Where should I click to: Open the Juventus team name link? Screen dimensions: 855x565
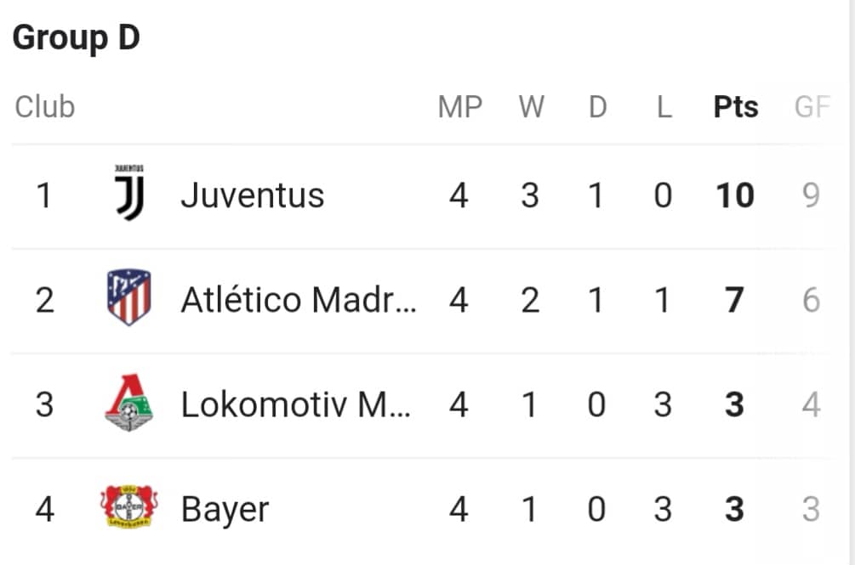253,195
